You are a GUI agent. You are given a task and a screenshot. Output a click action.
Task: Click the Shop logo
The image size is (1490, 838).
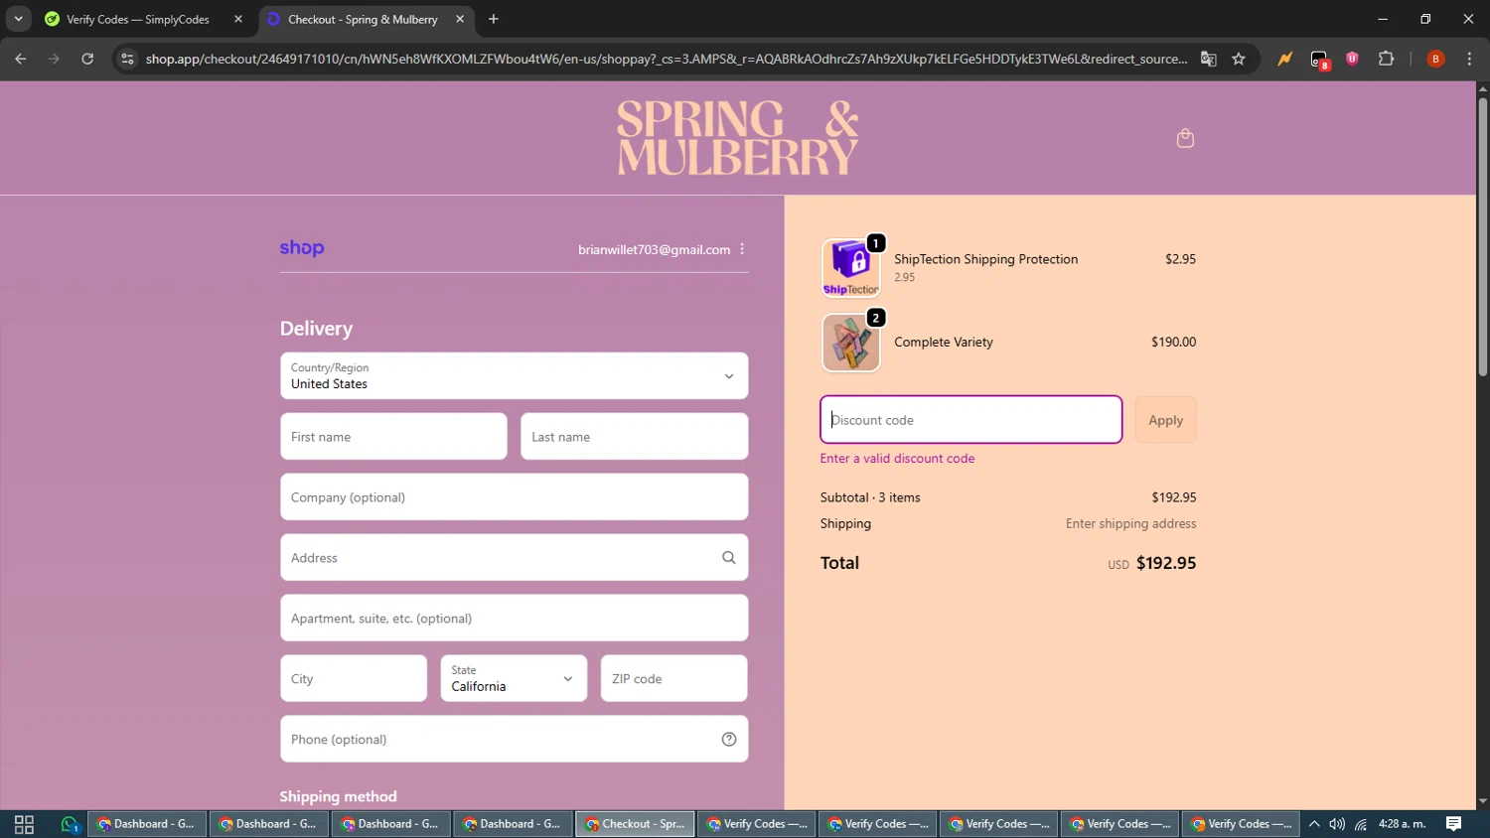click(302, 248)
